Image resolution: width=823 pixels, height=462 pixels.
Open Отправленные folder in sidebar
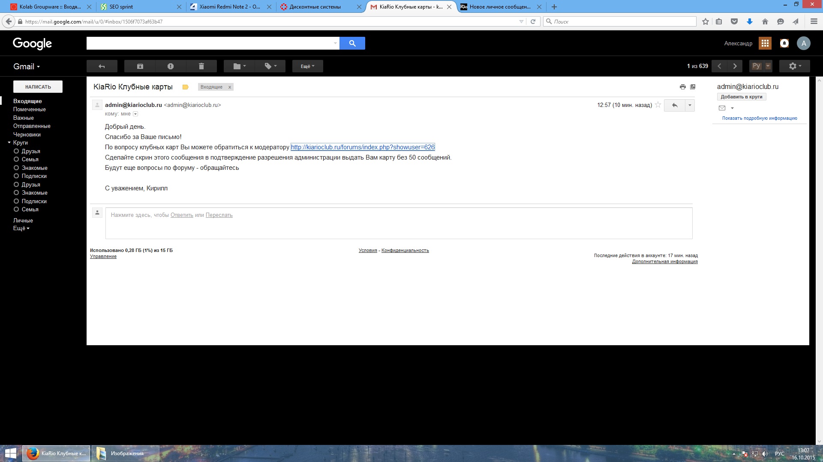click(x=32, y=126)
